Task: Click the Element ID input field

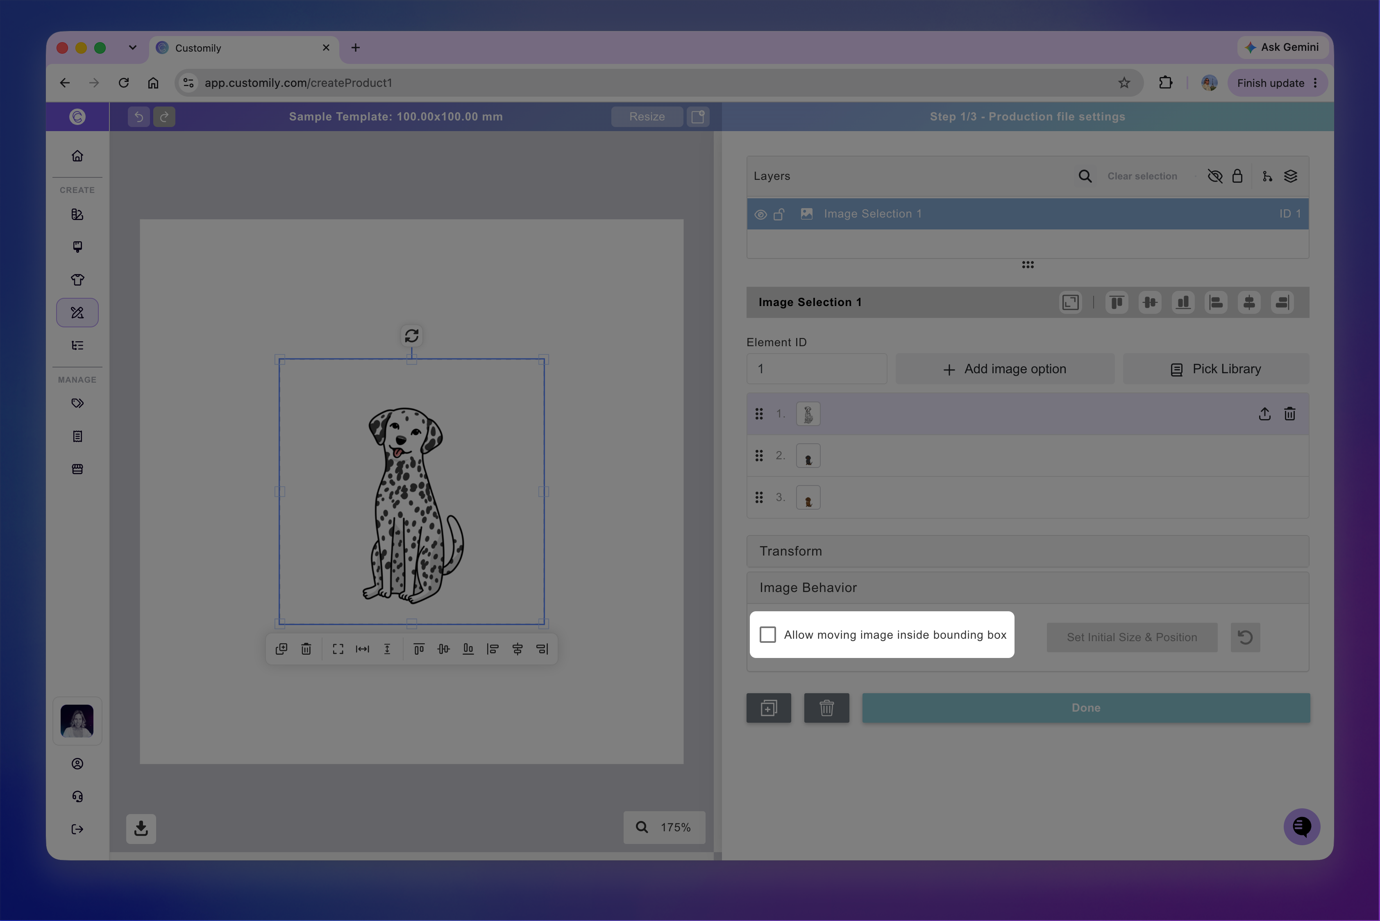Action: coord(817,369)
